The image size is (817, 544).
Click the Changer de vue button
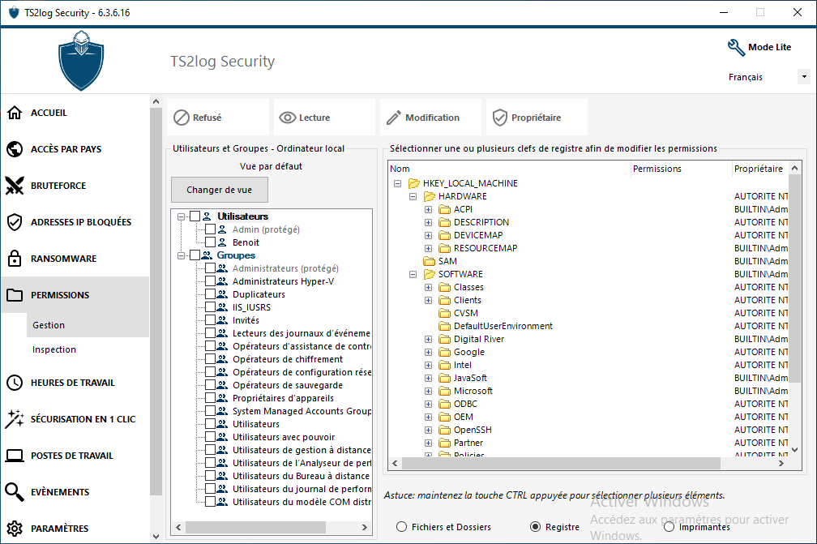220,190
